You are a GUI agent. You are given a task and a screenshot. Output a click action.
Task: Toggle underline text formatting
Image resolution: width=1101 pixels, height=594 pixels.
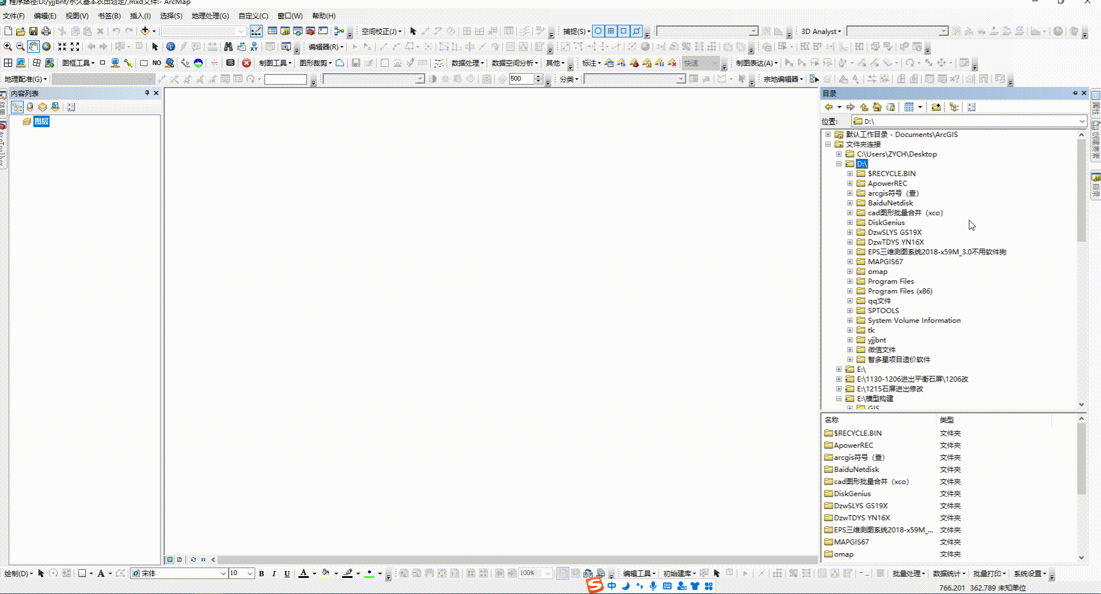287,573
